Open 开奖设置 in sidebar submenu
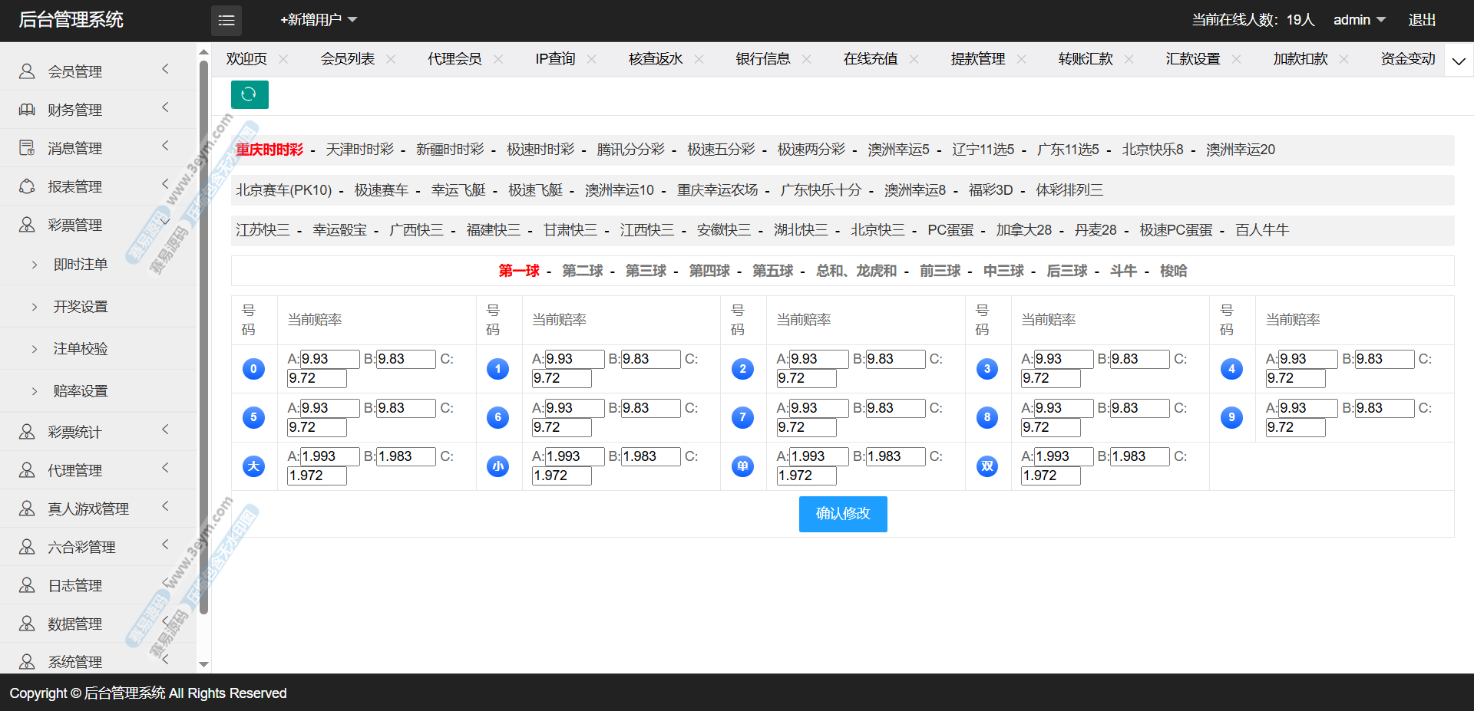This screenshot has width=1474, height=711. tap(81, 307)
